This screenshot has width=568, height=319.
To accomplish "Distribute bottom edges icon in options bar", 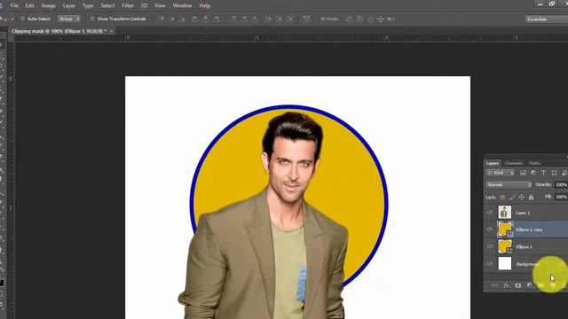I will point(255,19).
